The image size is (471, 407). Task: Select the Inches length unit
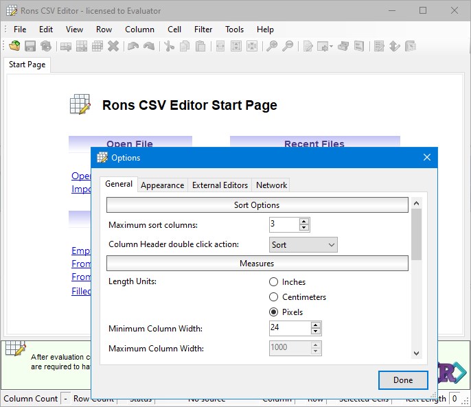(x=274, y=282)
